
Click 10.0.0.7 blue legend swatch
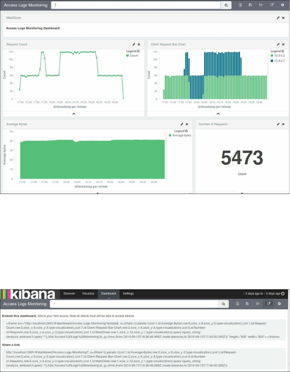[x=272, y=61]
